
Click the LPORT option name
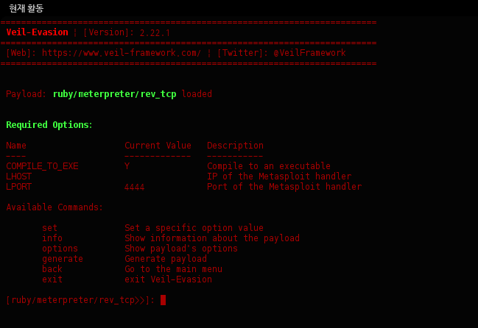[19, 187]
